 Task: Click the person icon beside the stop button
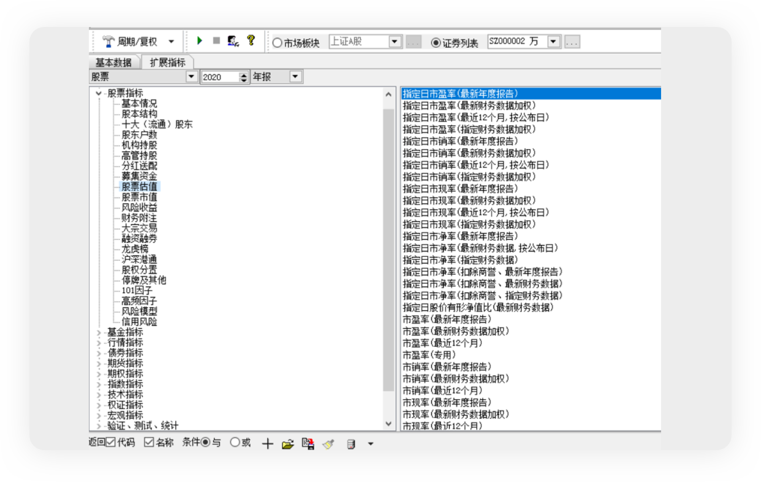233,41
